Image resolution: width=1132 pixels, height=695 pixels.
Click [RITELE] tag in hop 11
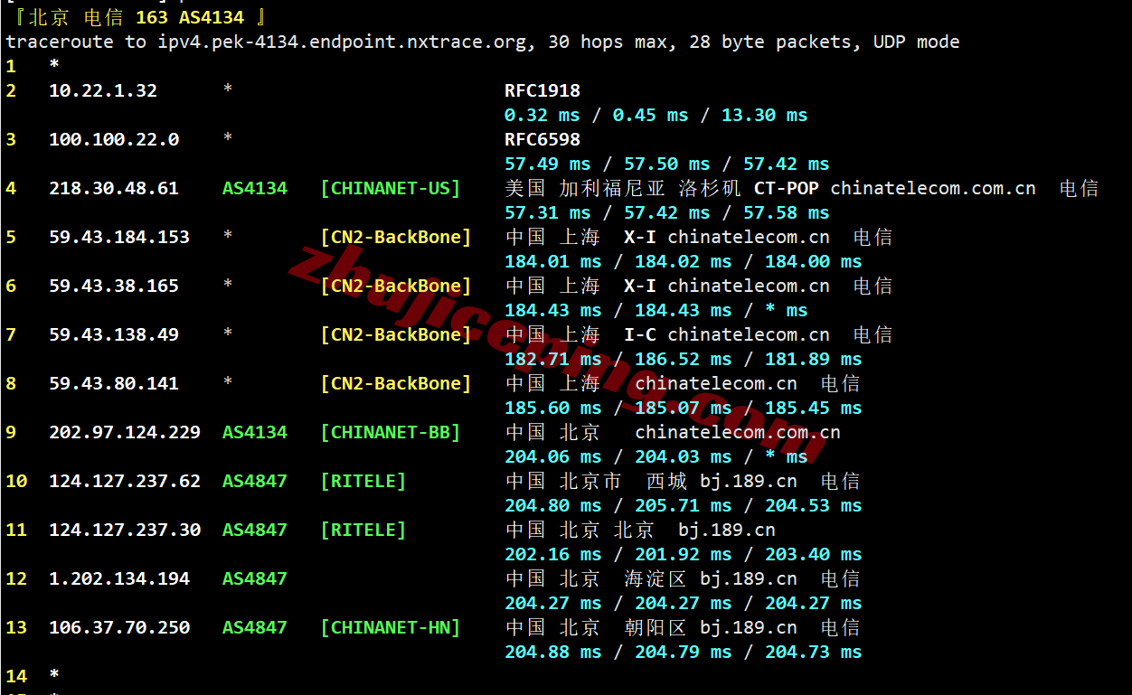pyautogui.click(x=363, y=530)
